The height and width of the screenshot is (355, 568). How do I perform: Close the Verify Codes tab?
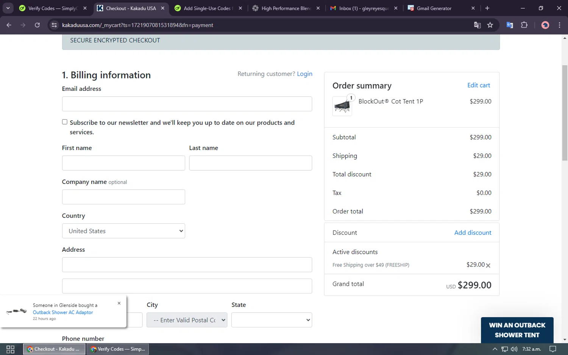(x=85, y=8)
